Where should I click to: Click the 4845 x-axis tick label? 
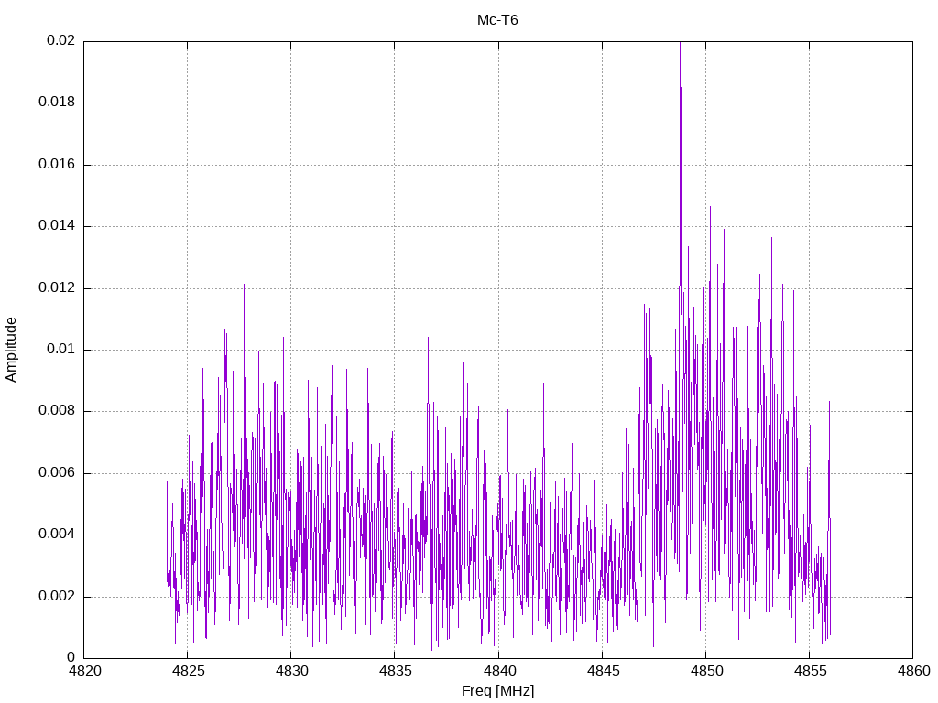(603, 671)
